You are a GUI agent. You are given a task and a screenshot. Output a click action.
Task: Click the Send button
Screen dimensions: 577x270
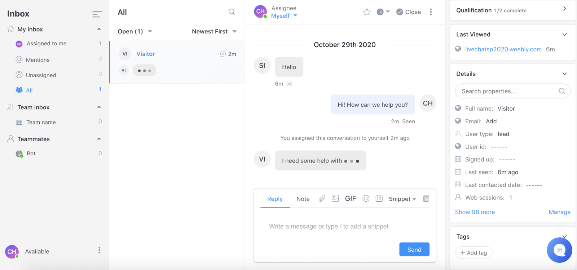pos(414,250)
